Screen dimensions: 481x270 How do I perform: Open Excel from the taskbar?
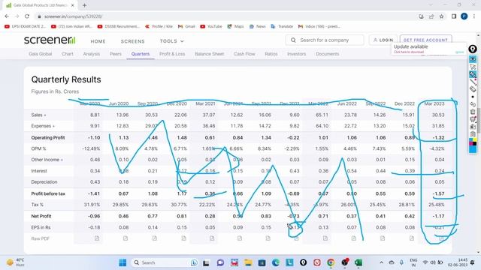[x=358, y=262]
